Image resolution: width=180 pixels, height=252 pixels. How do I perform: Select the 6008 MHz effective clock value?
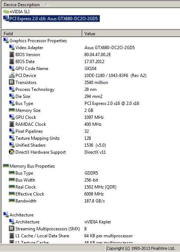pos(94,194)
